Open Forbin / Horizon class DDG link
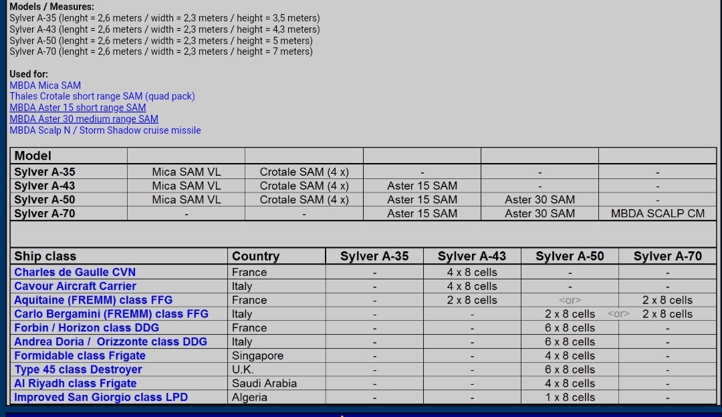This screenshot has width=722, height=417. tap(86, 327)
